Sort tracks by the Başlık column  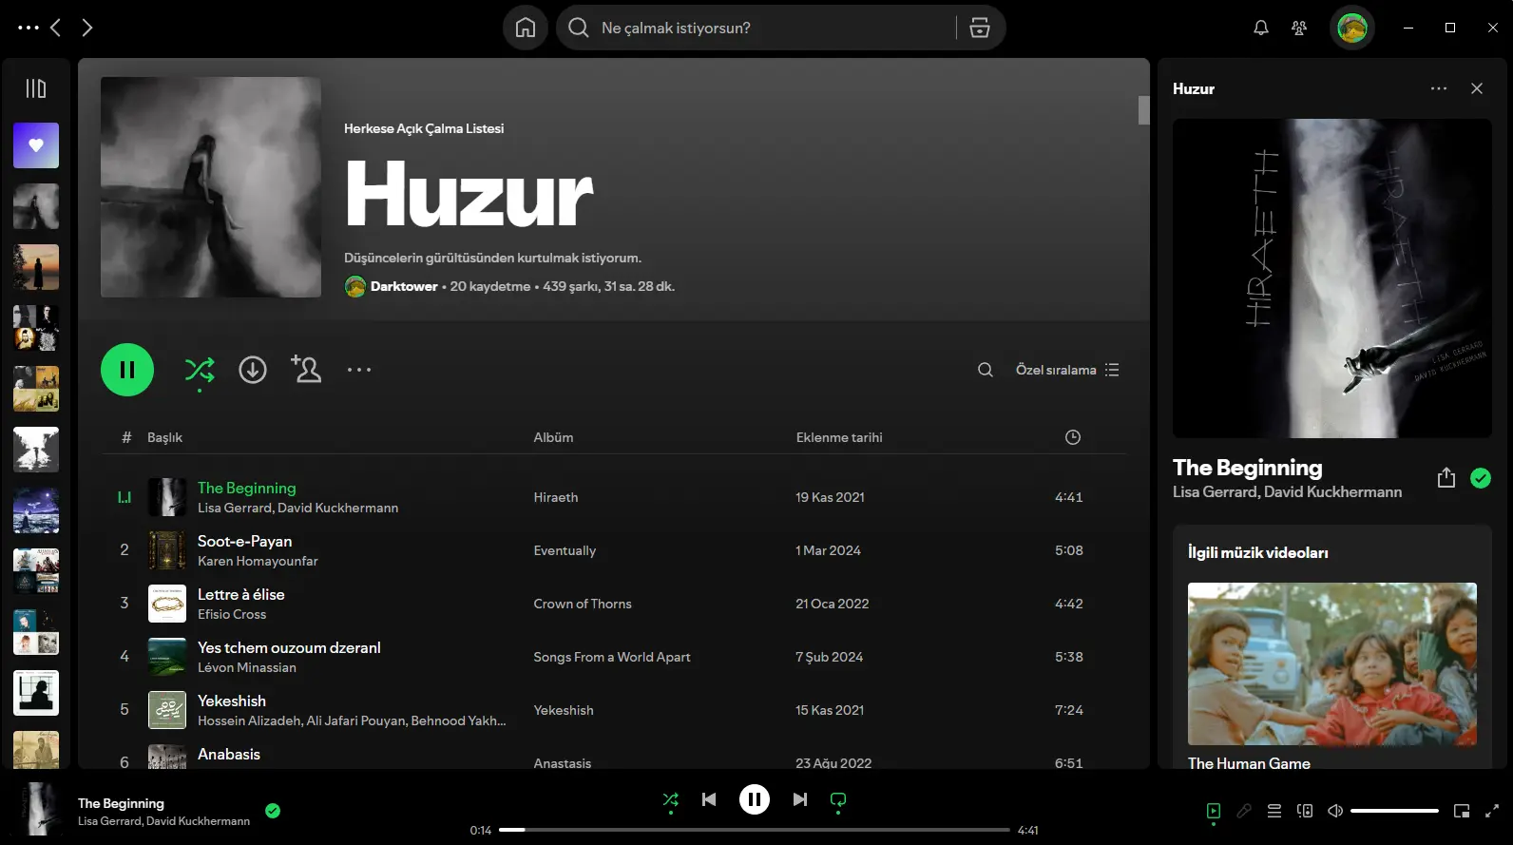click(x=164, y=437)
